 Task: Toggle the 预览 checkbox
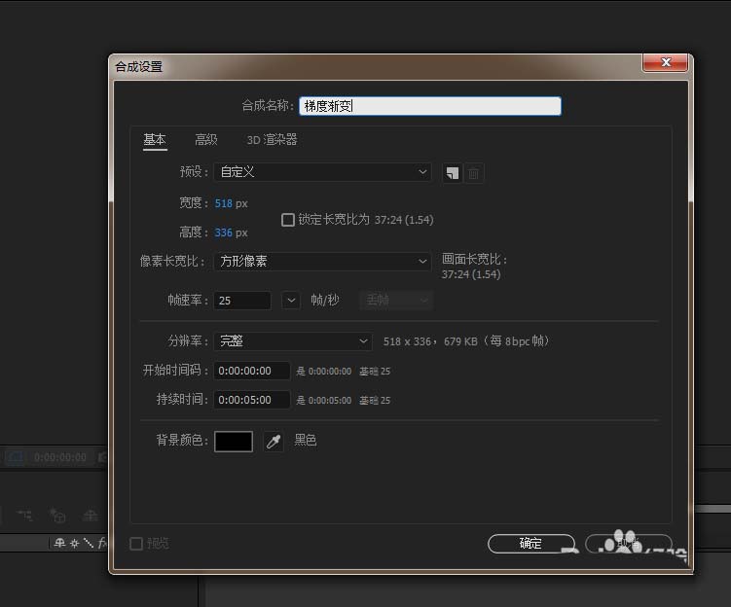[136, 543]
